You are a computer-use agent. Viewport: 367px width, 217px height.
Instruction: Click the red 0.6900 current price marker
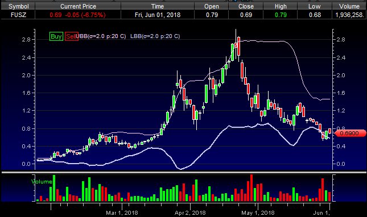[x=350, y=133]
